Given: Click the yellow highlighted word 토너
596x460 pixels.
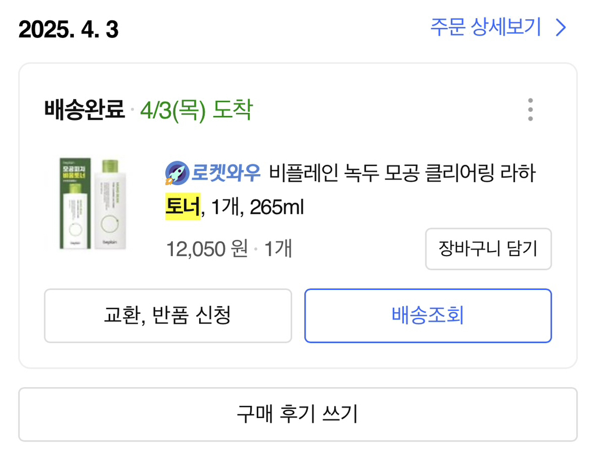Looking at the screenshot, I should 182,206.
